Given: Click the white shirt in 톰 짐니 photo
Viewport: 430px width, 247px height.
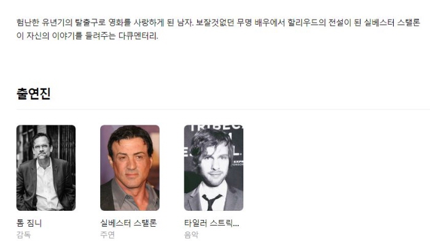Looking at the screenshot, I should 47,187.
